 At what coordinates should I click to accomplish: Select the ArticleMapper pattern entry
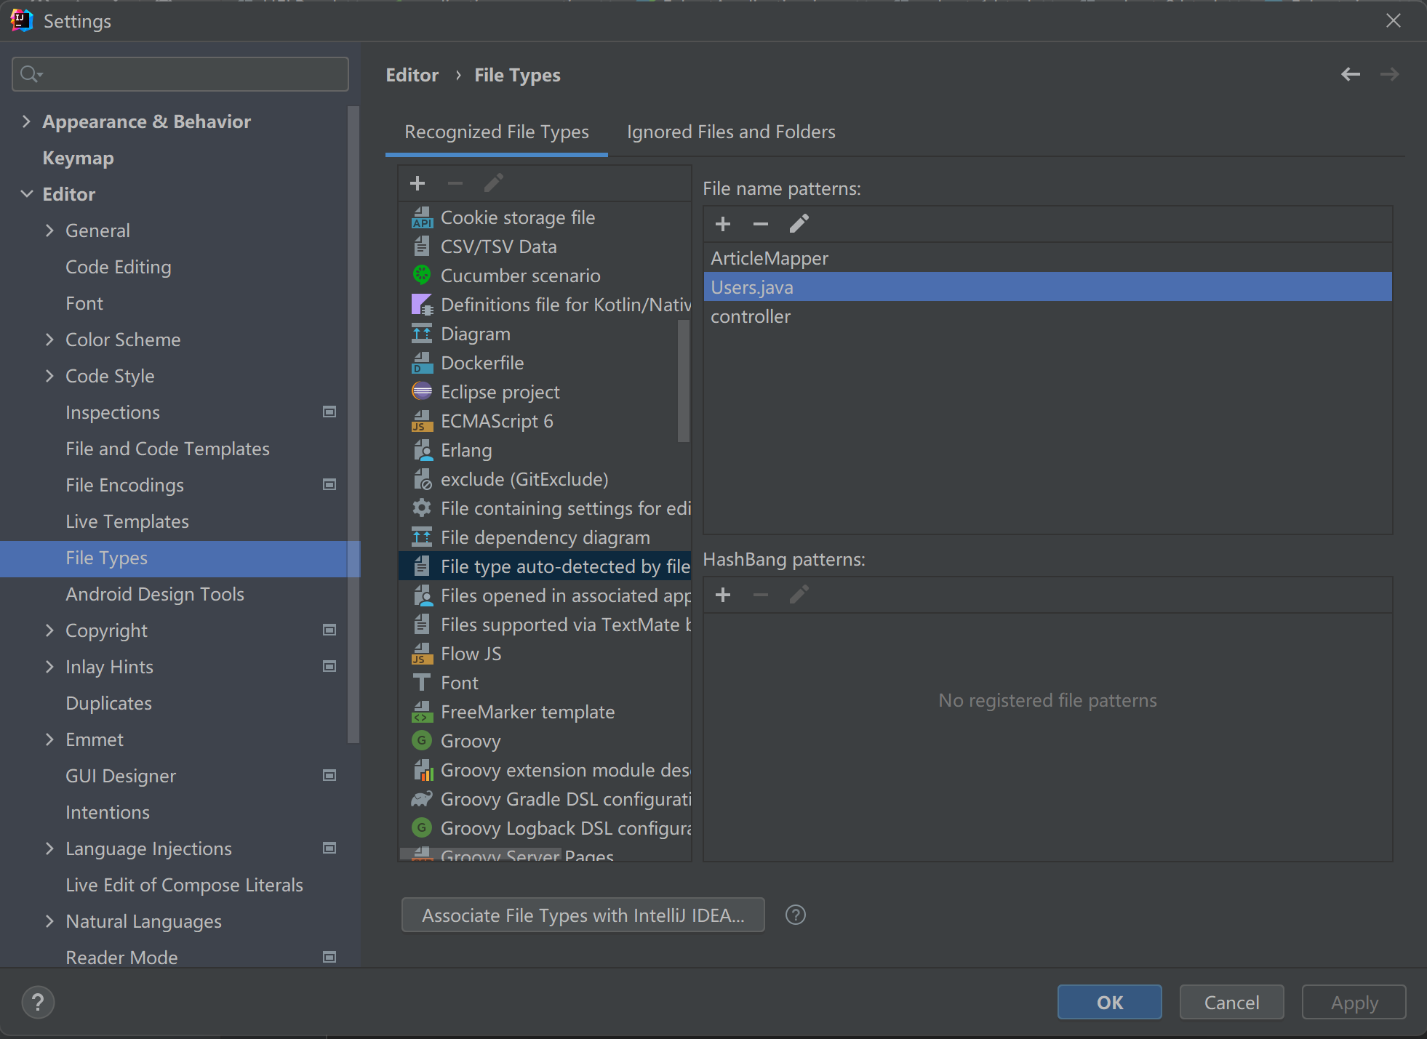[x=769, y=258]
